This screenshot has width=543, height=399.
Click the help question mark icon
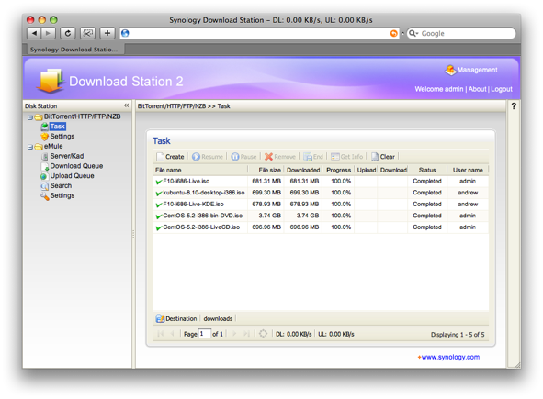pyautogui.click(x=514, y=106)
